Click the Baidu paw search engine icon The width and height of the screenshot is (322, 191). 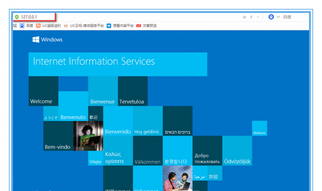[x=271, y=17]
